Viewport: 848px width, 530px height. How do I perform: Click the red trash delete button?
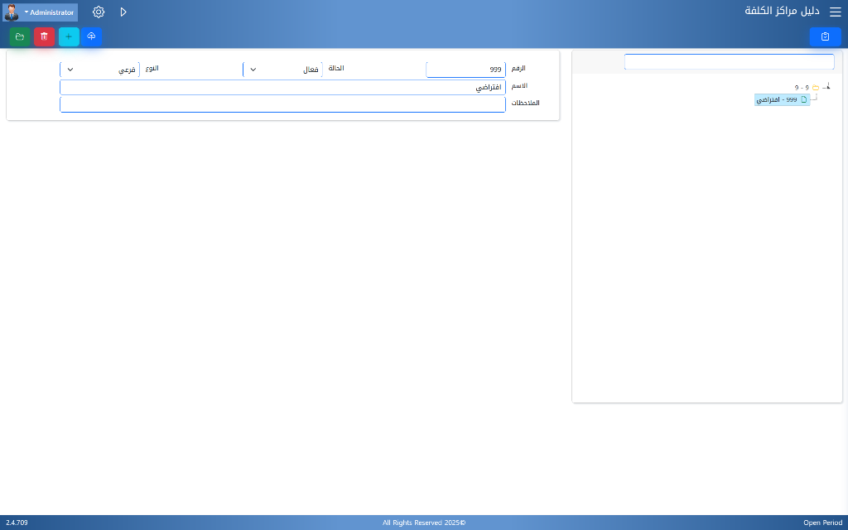click(45, 36)
